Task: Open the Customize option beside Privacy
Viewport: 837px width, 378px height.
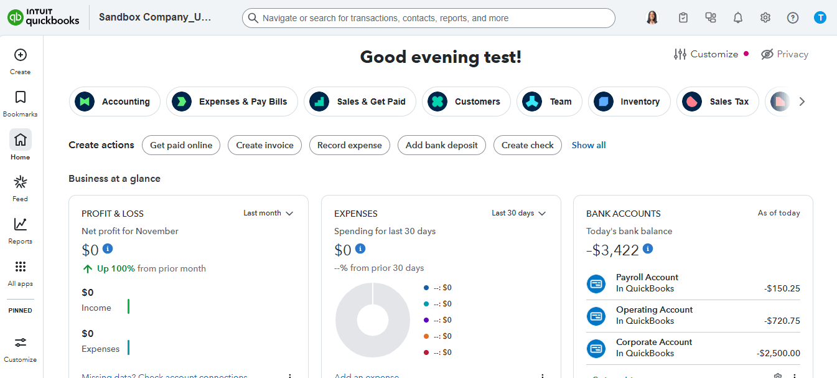Action: pos(706,54)
